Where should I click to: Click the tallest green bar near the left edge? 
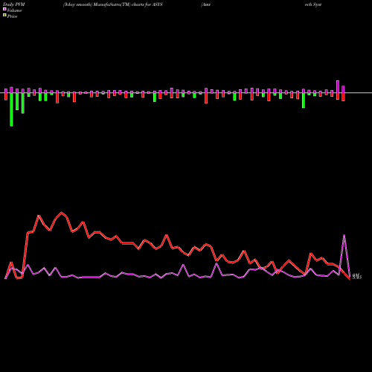11,109
